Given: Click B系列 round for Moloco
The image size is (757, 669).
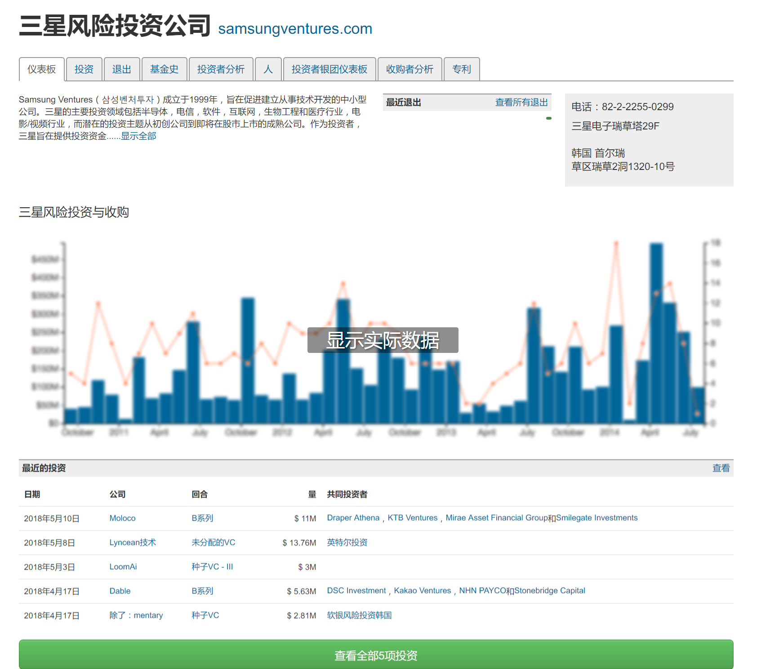Looking at the screenshot, I should 202,518.
